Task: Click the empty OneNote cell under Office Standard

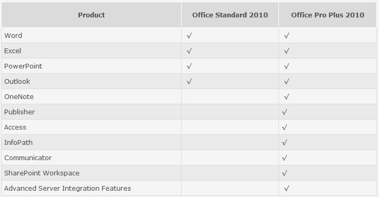Action: tap(230, 96)
